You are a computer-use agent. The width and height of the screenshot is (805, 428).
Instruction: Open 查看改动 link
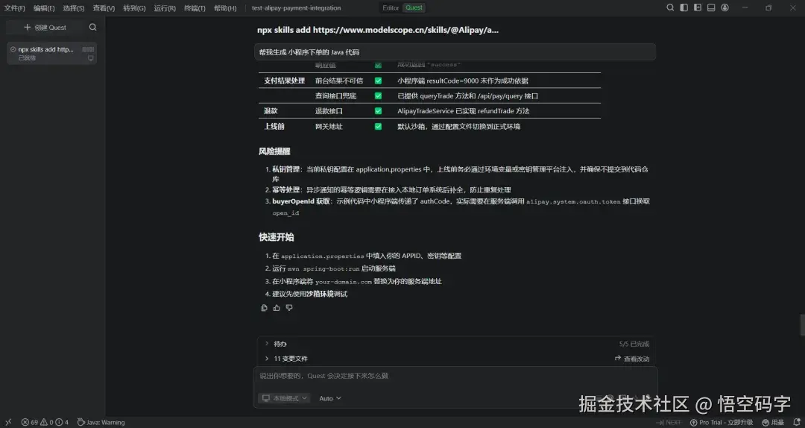[x=632, y=359]
